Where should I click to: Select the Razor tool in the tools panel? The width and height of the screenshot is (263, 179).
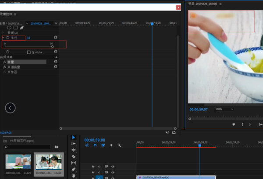tap(74, 157)
